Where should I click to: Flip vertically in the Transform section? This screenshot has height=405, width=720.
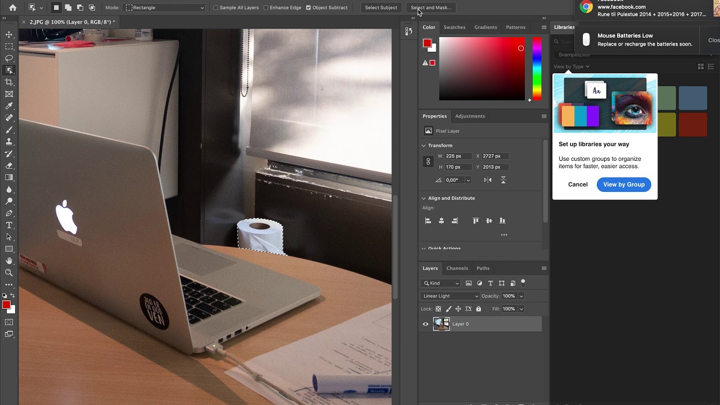pos(503,180)
